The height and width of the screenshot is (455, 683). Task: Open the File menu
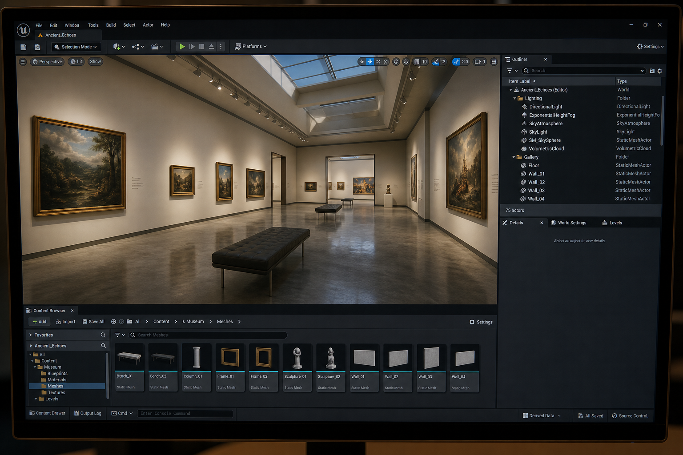[39, 25]
